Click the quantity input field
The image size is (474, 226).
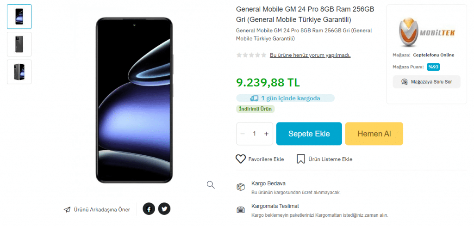pyautogui.click(x=255, y=134)
